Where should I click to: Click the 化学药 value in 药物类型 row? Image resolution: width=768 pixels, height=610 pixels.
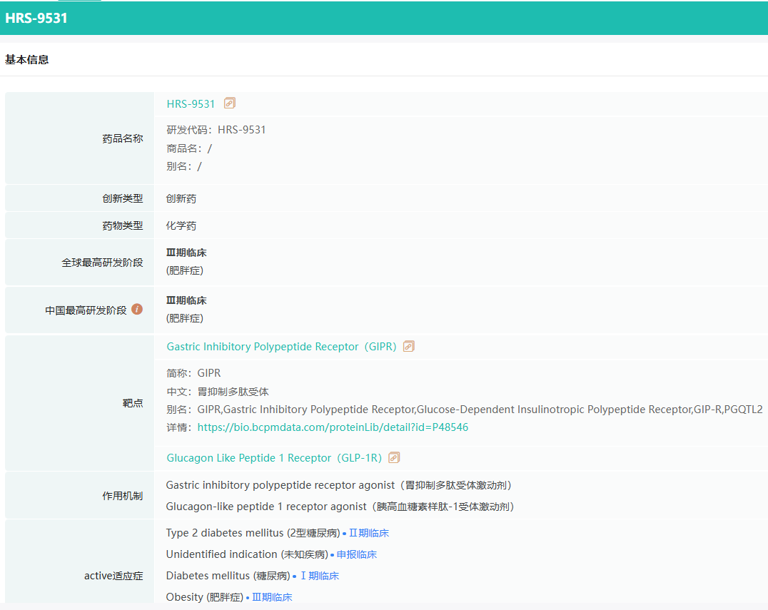point(181,226)
